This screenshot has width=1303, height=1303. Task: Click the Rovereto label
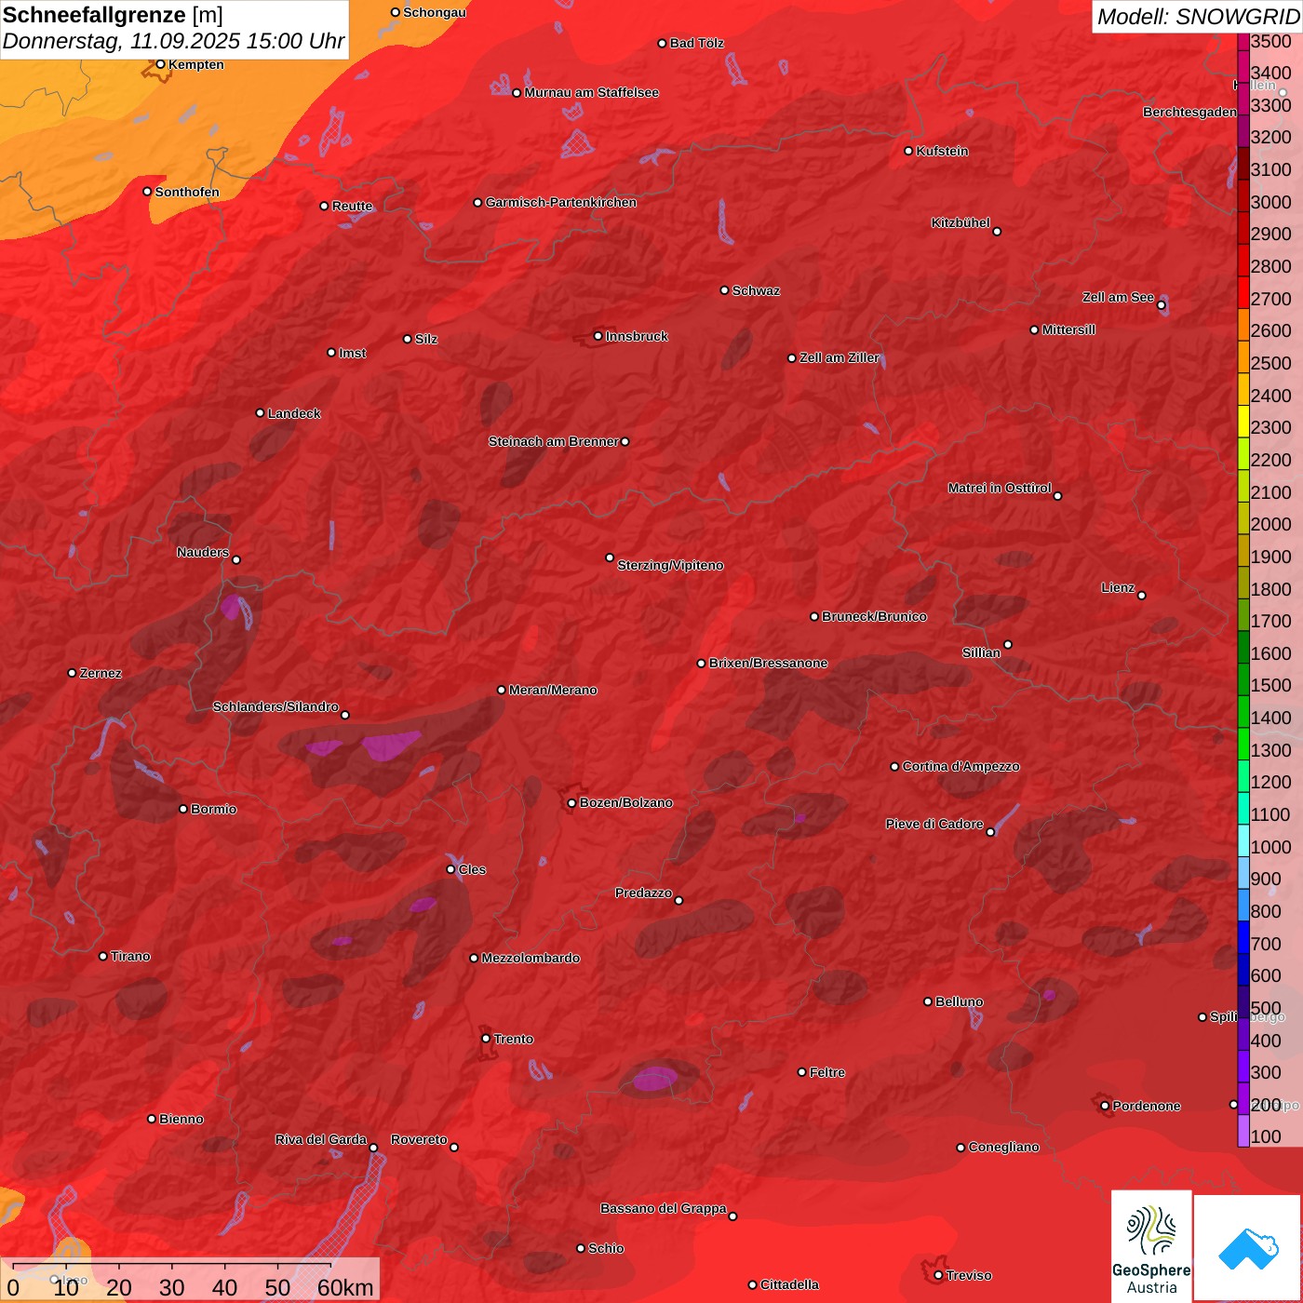click(x=420, y=1139)
